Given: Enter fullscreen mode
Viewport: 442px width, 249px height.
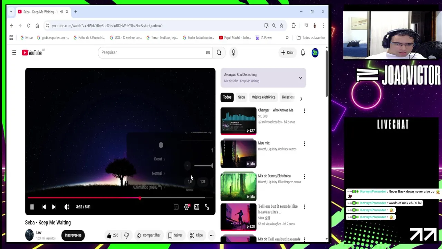Looking at the screenshot, I should [x=207, y=207].
